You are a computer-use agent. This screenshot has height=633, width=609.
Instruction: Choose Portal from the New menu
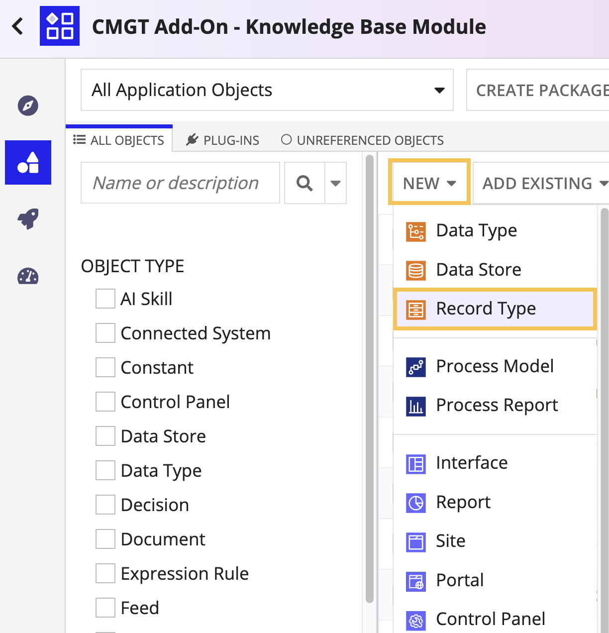tap(495, 581)
